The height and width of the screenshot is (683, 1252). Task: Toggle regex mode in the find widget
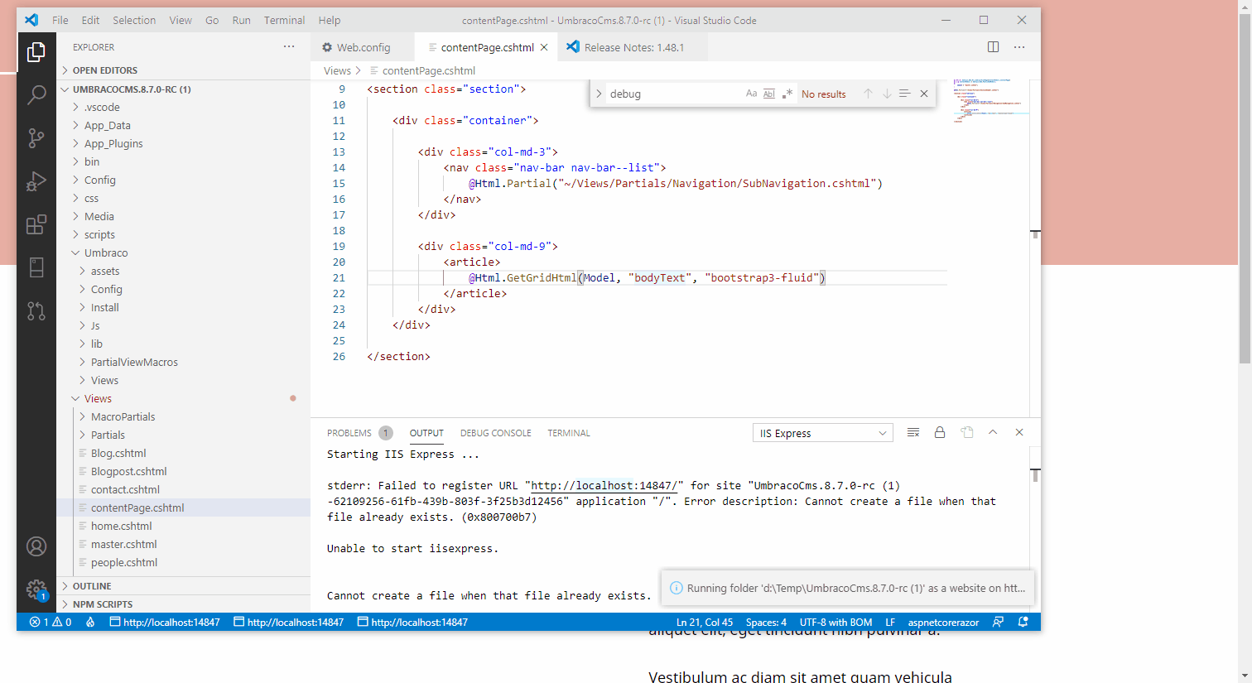(x=787, y=93)
